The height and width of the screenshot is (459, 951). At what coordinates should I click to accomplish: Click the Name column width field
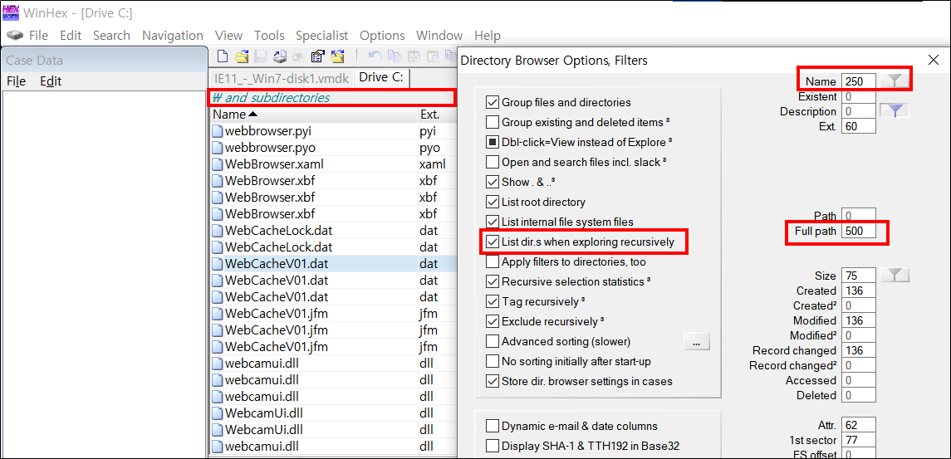coord(859,81)
